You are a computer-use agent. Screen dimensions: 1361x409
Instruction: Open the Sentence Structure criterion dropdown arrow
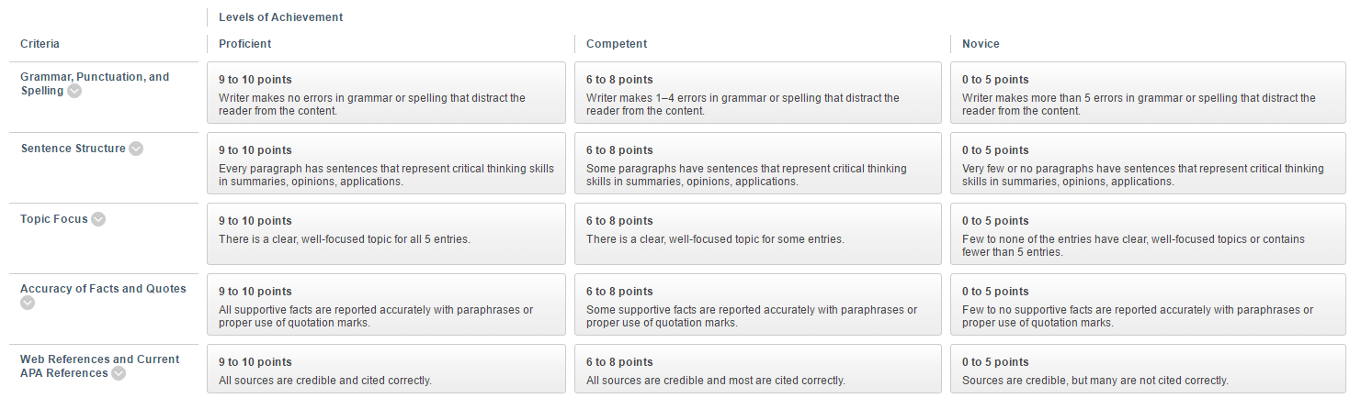click(136, 149)
